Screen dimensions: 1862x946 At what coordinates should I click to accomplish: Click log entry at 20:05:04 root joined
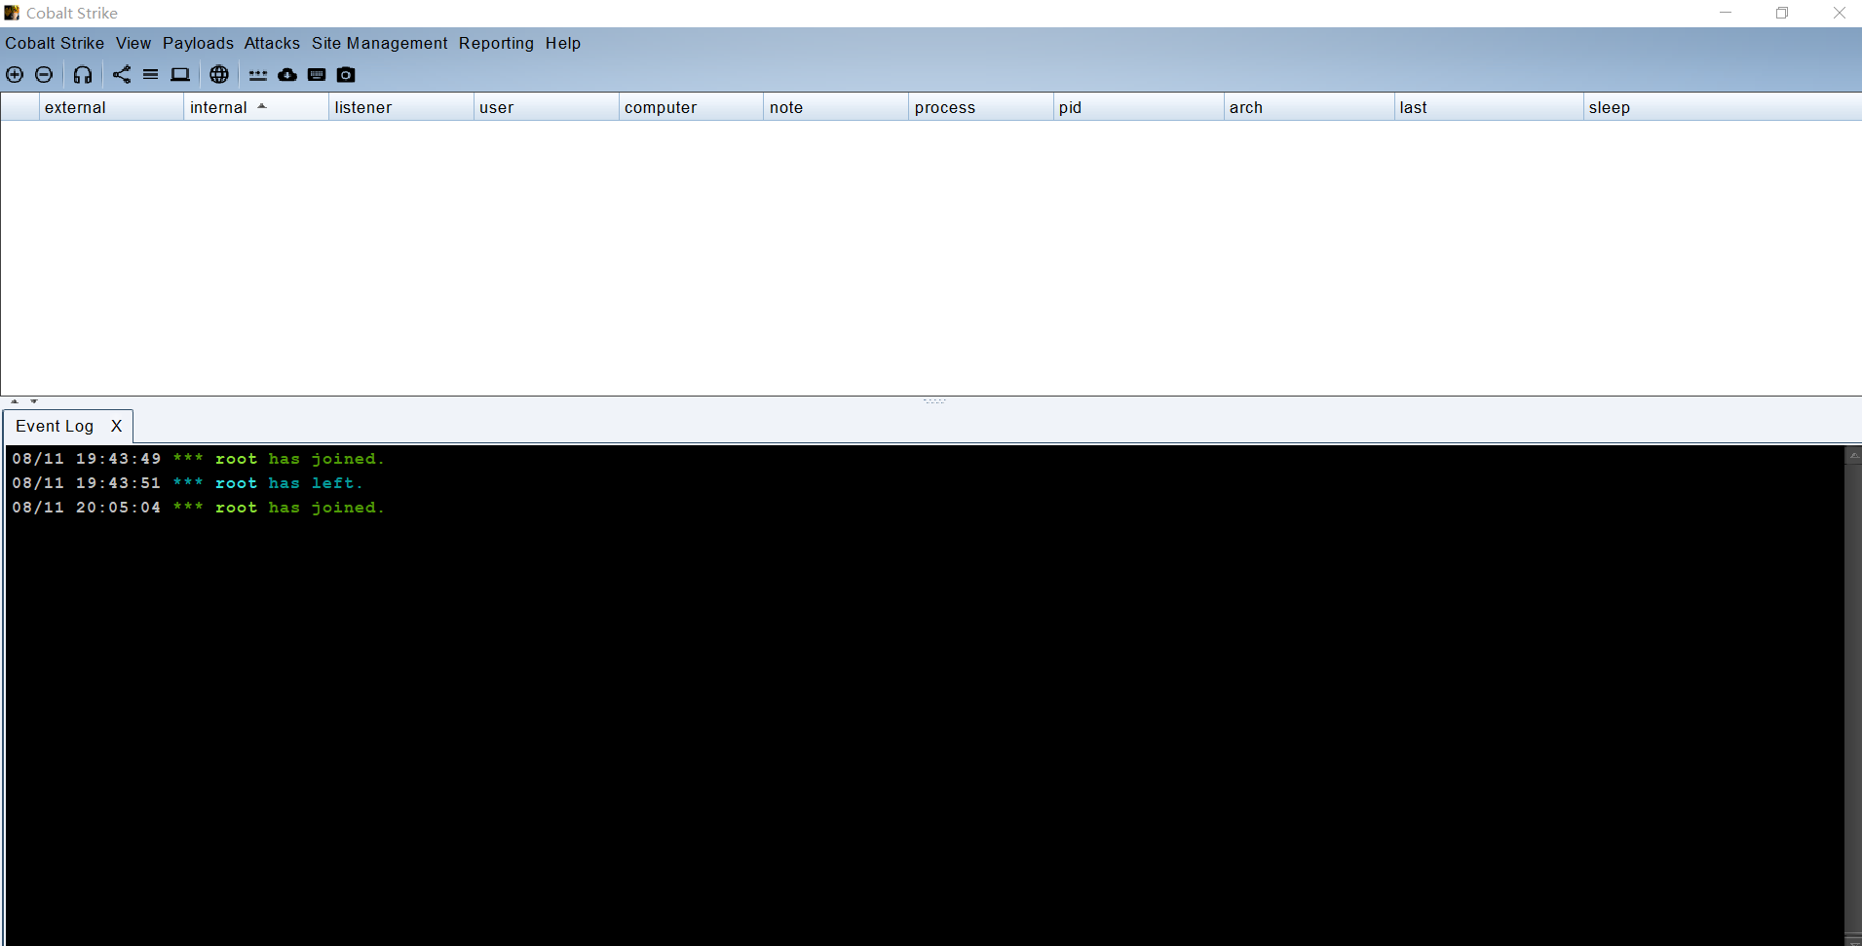198,508
